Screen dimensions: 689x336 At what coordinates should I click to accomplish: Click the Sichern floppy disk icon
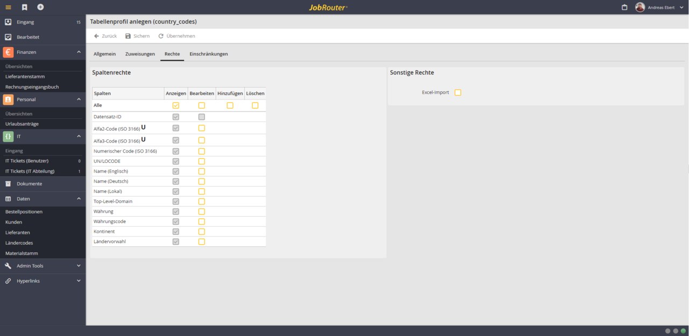click(128, 36)
